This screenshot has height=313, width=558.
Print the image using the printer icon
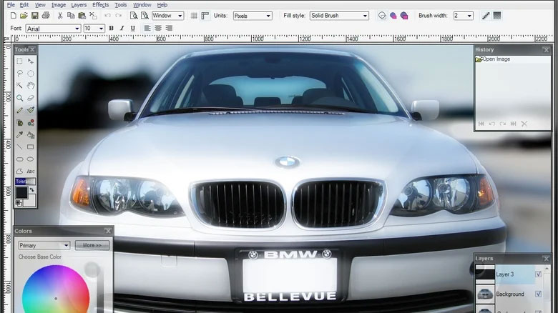46,15
